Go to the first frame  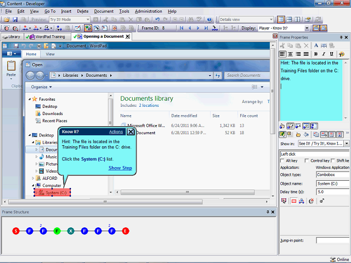coord(182,28)
